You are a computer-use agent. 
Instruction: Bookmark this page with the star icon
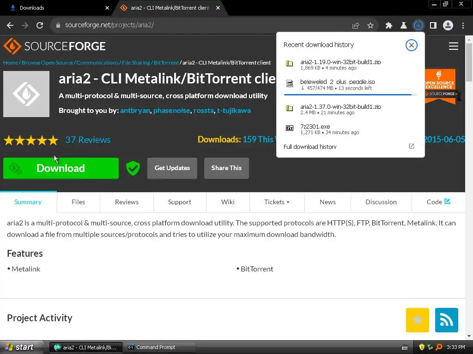[x=370, y=26]
